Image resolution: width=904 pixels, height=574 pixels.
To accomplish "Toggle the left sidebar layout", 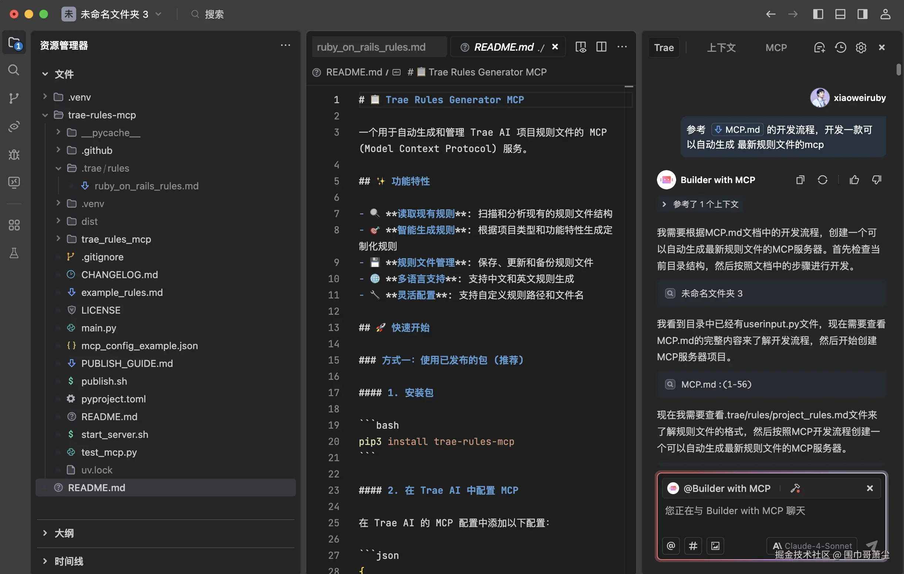I will [818, 14].
